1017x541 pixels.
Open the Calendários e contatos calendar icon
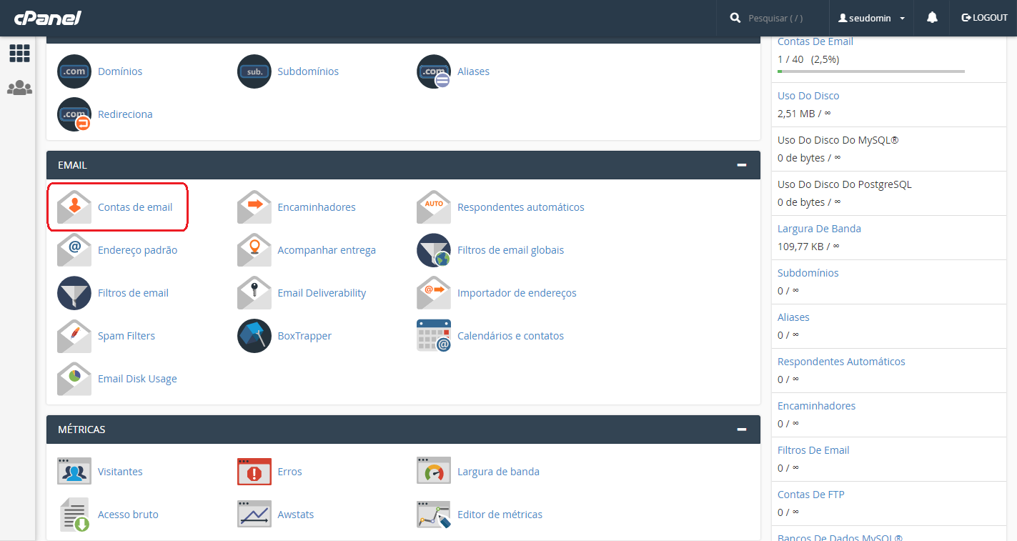[434, 336]
